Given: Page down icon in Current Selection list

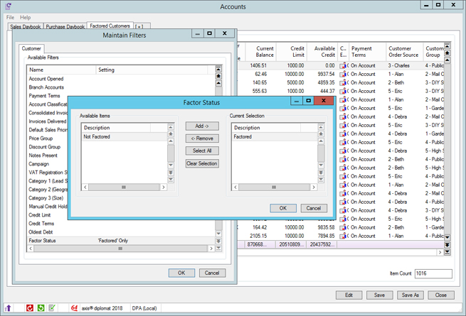Looking at the screenshot, I should (321, 173).
